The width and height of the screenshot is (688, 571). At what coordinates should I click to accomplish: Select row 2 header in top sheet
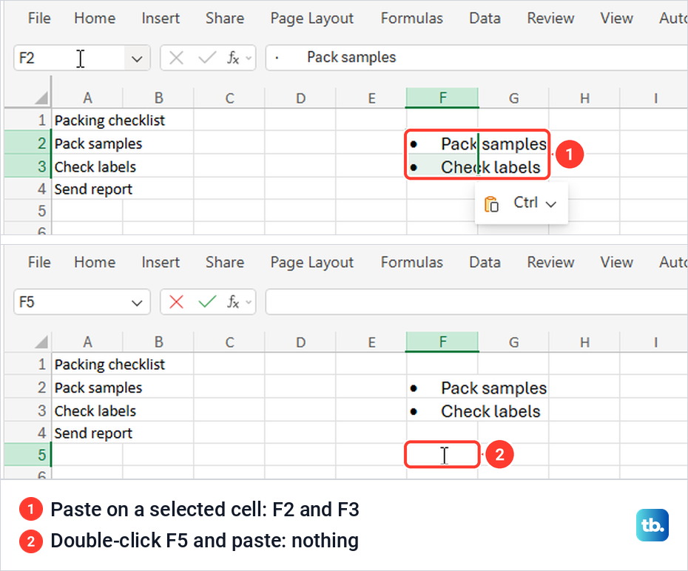point(28,143)
